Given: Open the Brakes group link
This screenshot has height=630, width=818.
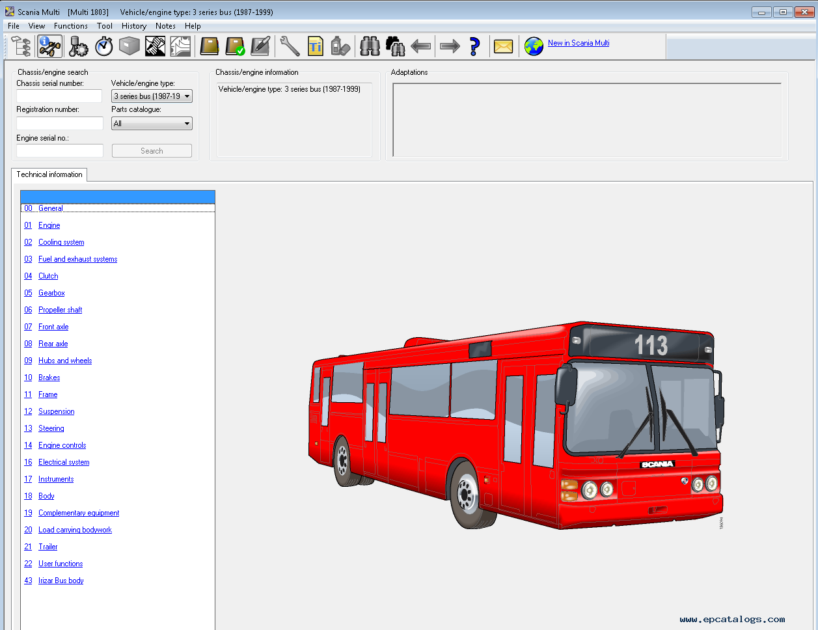Looking at the screenshot, I should tap(49, 377).
